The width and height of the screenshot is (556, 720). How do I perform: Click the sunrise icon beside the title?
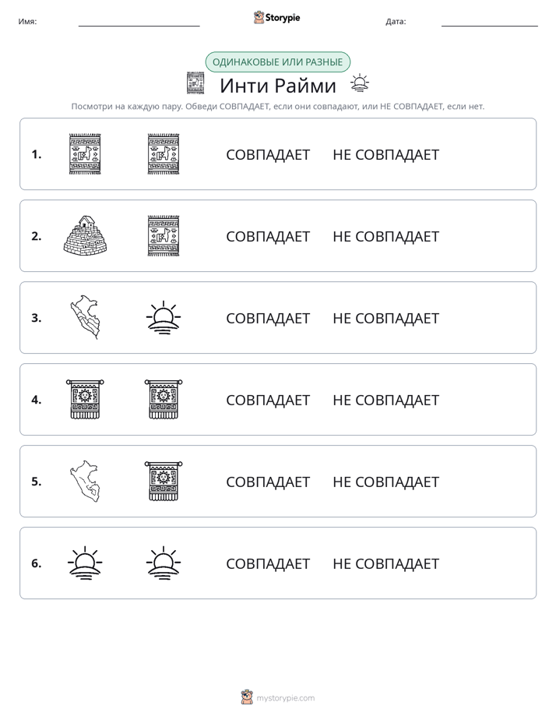pos(360,83)
